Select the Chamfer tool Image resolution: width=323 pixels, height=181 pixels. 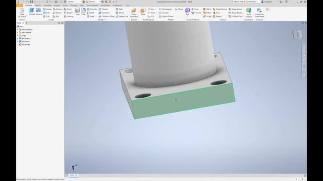point(92,9)
